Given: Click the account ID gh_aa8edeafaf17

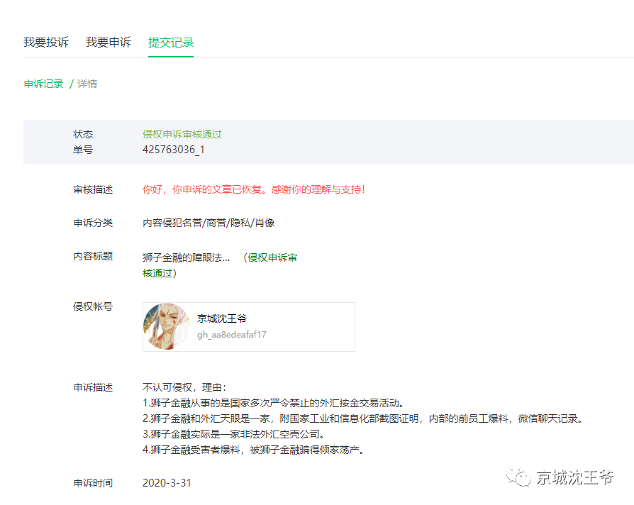Looking at the screenshot, I should coord(232,335).
